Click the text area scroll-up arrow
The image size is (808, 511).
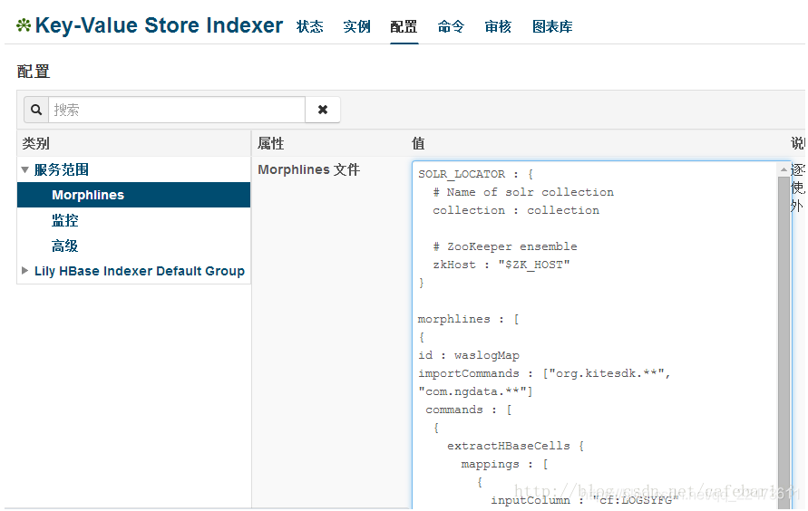pyautogui.click(x=784, y=169)
